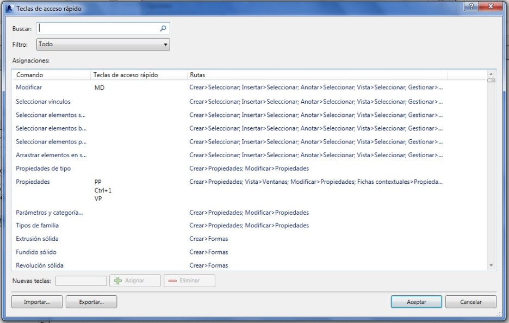Image resolution: width=509 pixels, height=323 pixels.
Task: Open the Filtro dropdown
Action: (103, 45)
